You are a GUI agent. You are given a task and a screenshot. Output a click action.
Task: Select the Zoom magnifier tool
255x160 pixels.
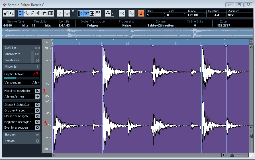(x=26, y=13)
